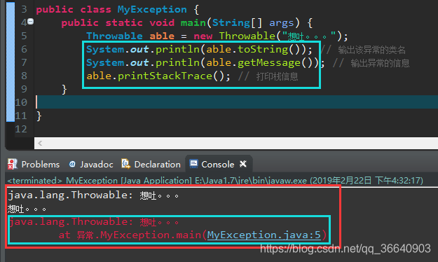
Task: Click the second console line 想吐。。。
Action: click(x=27, y=209)
